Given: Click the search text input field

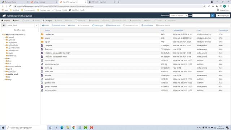Looking at the screenshot, I should pyautogui.click(x=201, y=16).
